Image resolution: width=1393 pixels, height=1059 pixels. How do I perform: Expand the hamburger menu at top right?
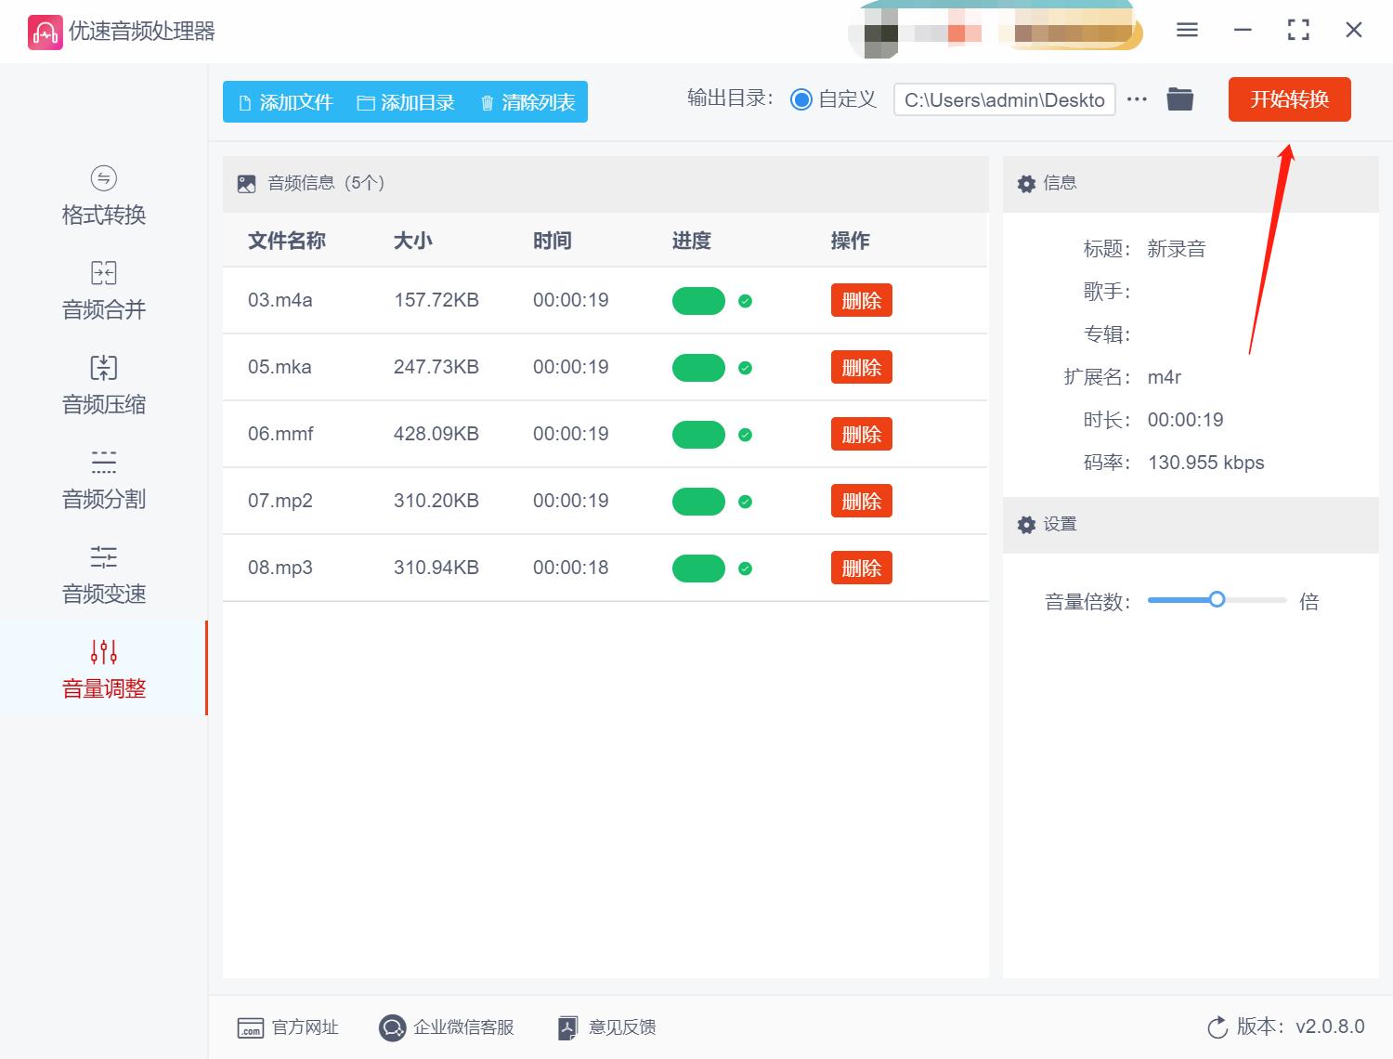click(1186, 30)
